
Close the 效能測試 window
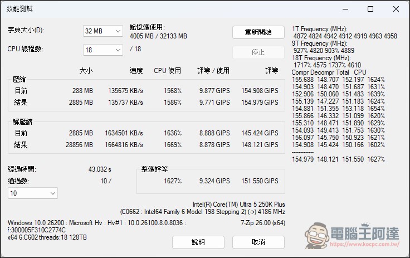pyautogui.click(x=396, y=9)
